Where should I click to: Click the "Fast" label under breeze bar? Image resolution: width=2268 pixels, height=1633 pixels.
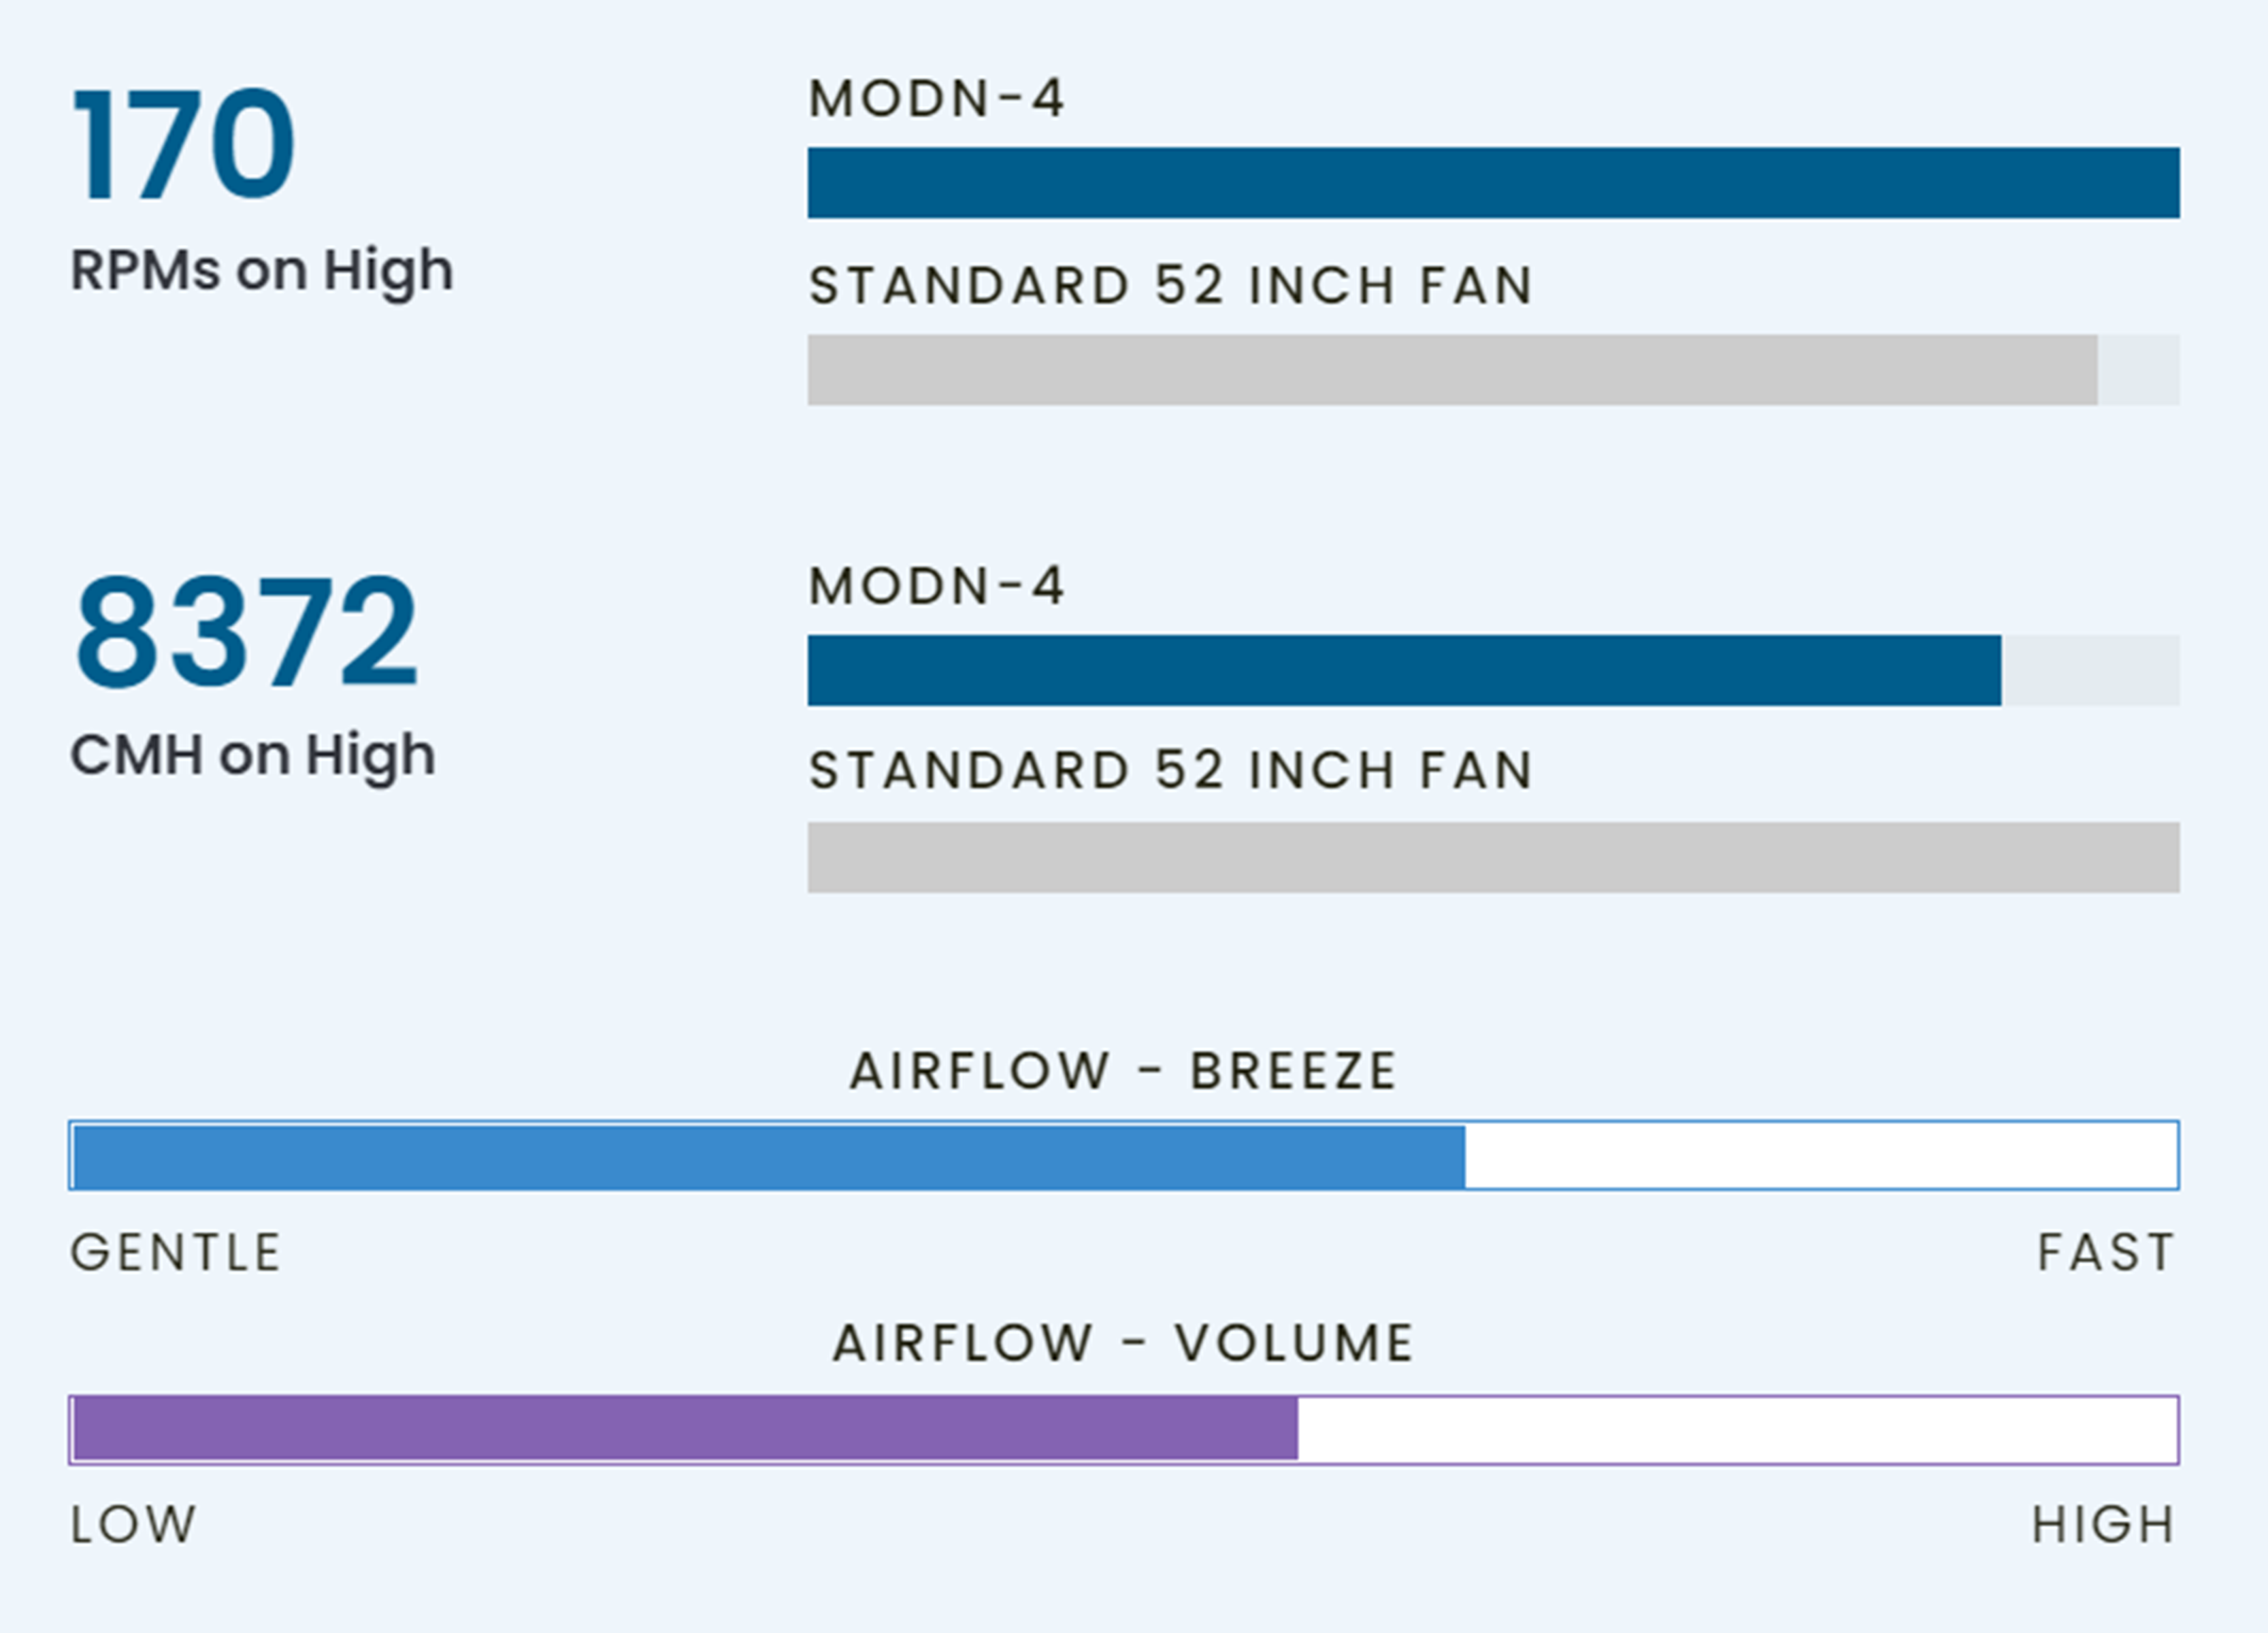[x=2106, y=1253]
